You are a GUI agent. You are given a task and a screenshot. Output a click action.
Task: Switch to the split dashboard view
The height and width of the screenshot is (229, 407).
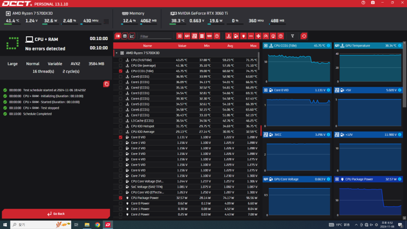pyautogui.click(x=118, y=36)
